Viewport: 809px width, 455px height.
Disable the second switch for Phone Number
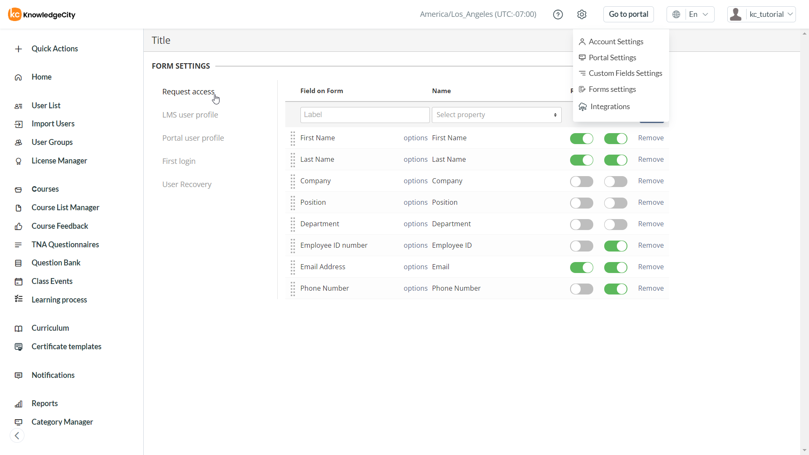[x=616, y=289]
